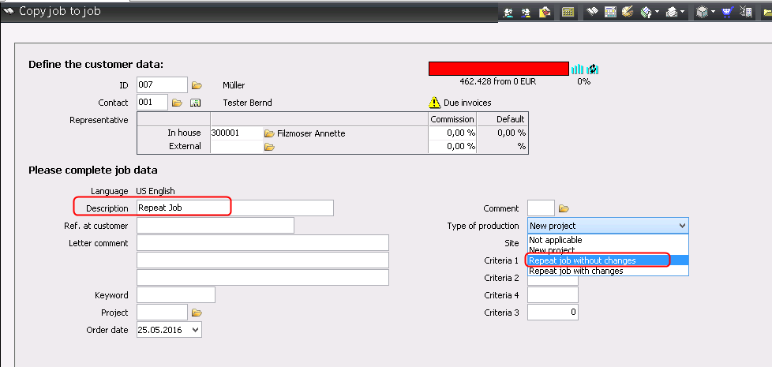The height and width of the screenshot is (367, 772).
Task: Click the folder icon in External representative row
Action: pyautogui.click(x=269, y=147)
